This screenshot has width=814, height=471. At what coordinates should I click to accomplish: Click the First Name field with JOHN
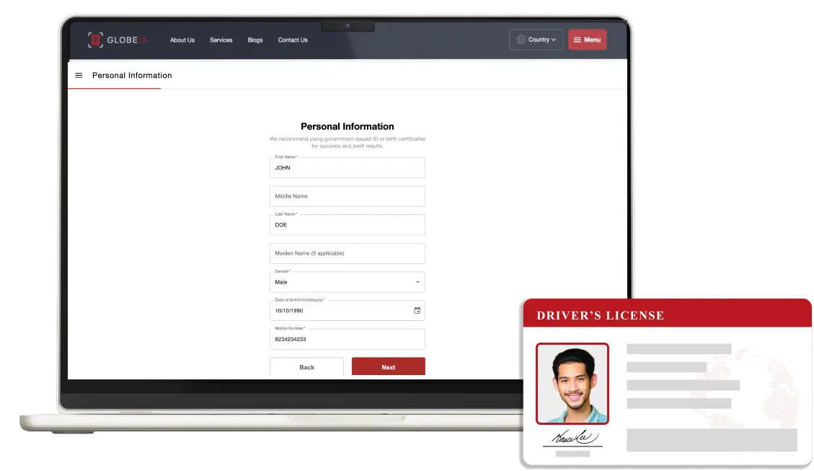coord(347,167)
